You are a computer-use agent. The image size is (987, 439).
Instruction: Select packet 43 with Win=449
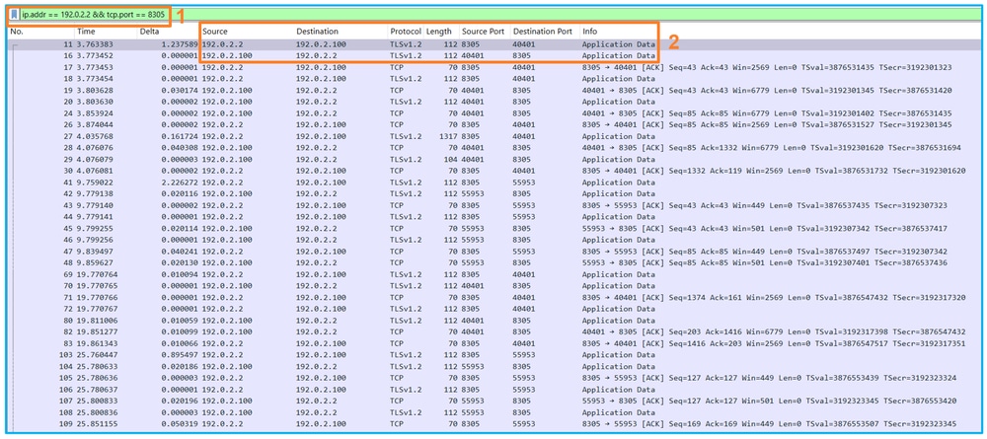point(494,205)
